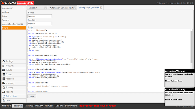
Task: Select the Takeaway department button
Action: tap(29, 106)
